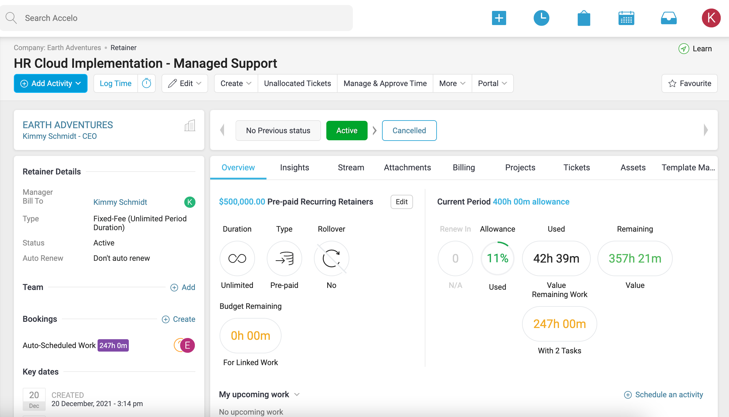Viewport: 729px width, 417px height.
Task: Click the 20 Dec date badge
Action: pos(34,399)
